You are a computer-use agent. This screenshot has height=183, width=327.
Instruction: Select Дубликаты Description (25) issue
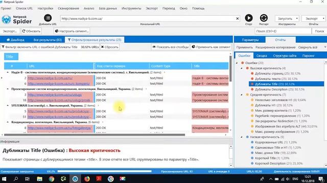(279, 89)
